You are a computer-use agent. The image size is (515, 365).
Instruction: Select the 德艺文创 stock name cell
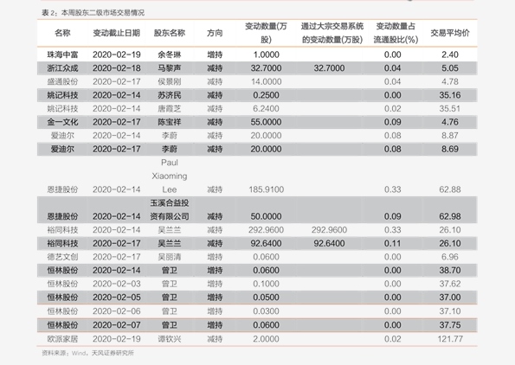62,257
